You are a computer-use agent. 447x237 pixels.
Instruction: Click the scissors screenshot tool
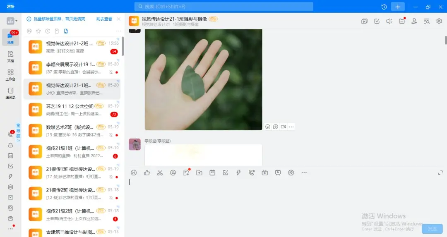point(160,172)
